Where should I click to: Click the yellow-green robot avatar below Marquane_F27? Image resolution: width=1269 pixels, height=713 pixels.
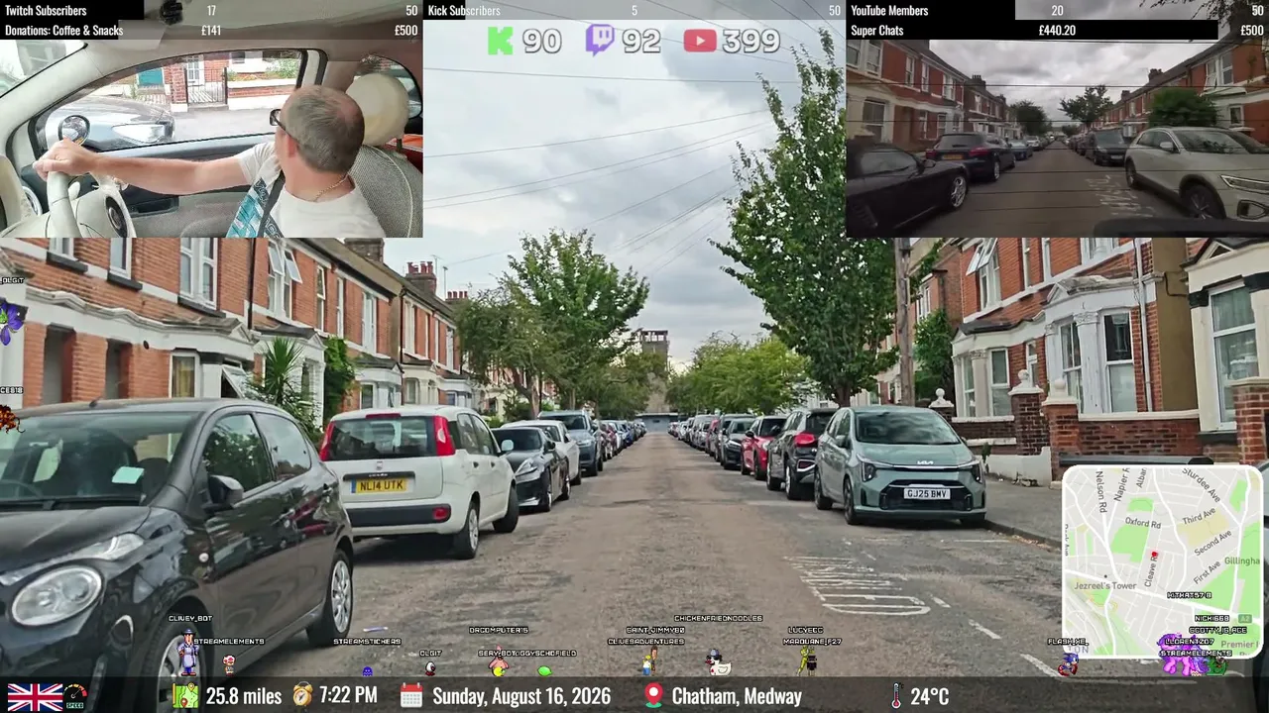pos(807,662)
